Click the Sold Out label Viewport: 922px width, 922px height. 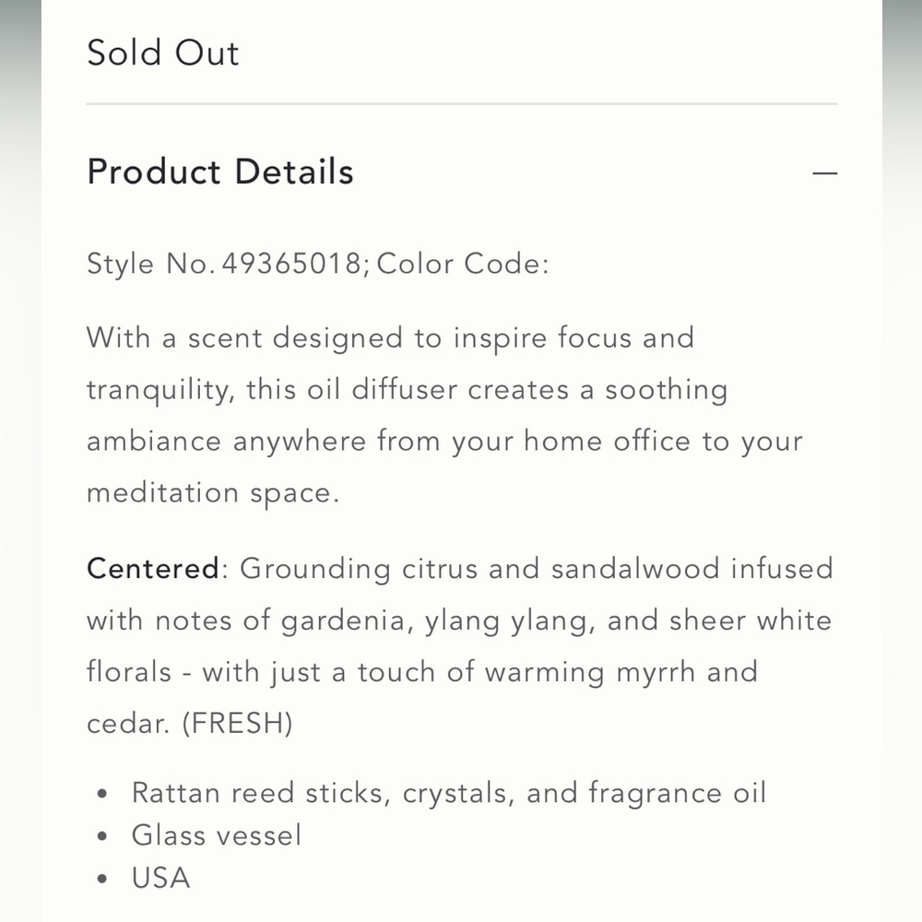point(163,53)
